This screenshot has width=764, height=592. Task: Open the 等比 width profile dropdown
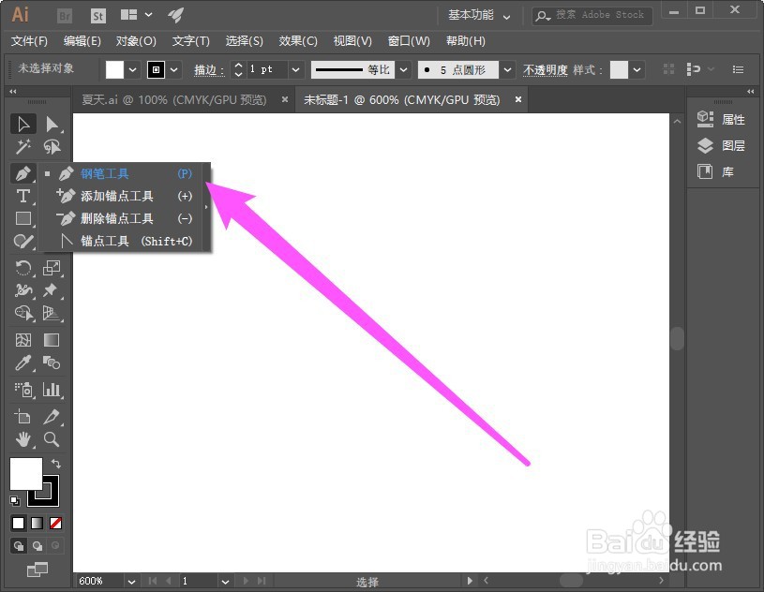coord(403,70)
